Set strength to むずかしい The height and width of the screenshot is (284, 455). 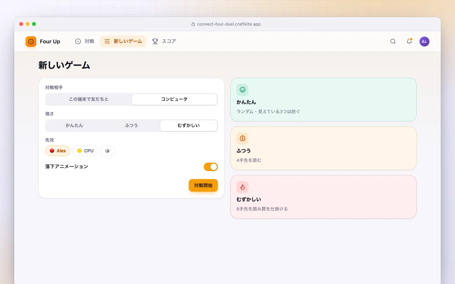(188, 126)
